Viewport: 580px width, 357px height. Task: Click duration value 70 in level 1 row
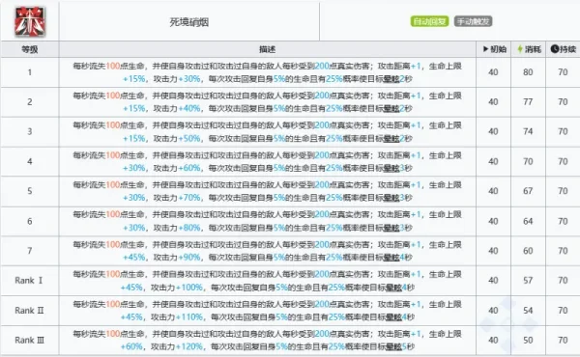click(x=563, y=72)
